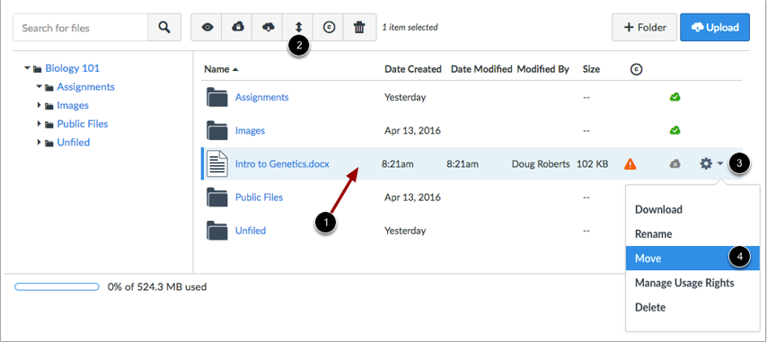Click the Assignments folder icon in file list

(x=217, y=97)
